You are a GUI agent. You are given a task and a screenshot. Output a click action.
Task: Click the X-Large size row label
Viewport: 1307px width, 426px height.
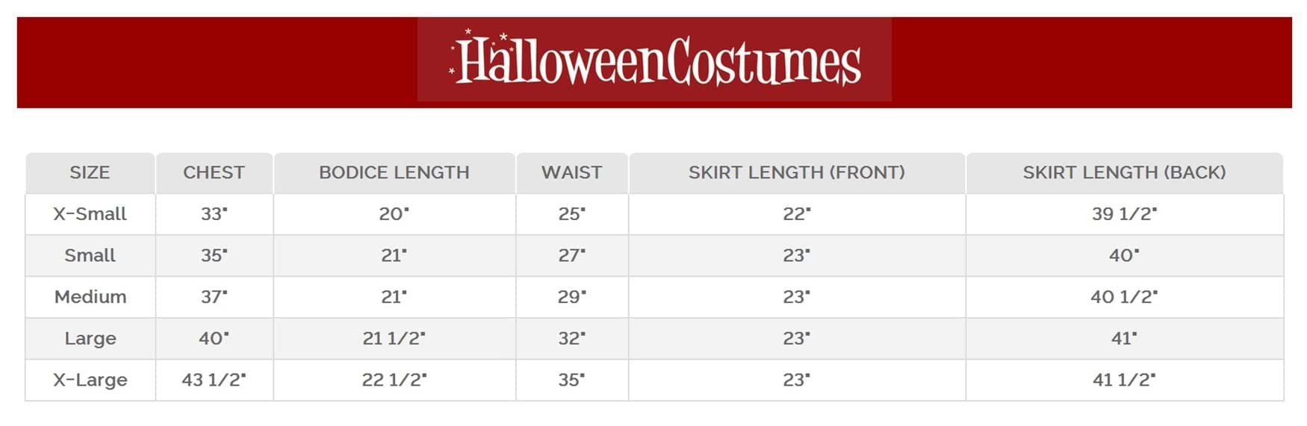(x=90, y=380)
